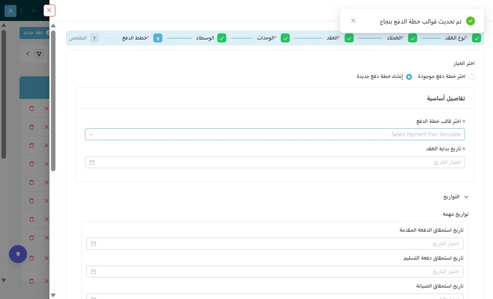Click the تفاصيل أساسية heading
Screen dimensions: 493x299
(446, 98)
